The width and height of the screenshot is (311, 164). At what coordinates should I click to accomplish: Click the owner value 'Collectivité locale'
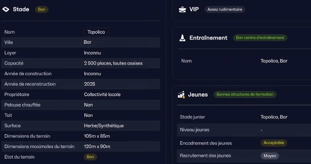(x=102, y=94)
